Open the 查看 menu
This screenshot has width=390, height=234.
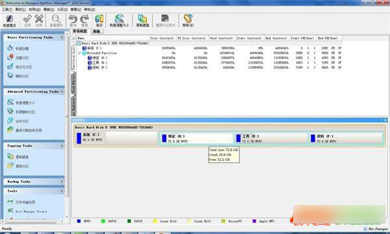(x=75, y=10)
